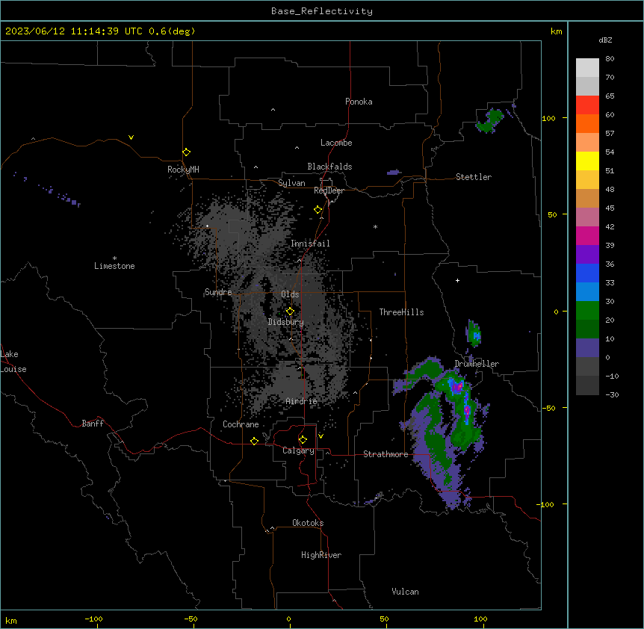Click the Strathmore town label
The height and width of the screenshot is (629, 644).
386,454
